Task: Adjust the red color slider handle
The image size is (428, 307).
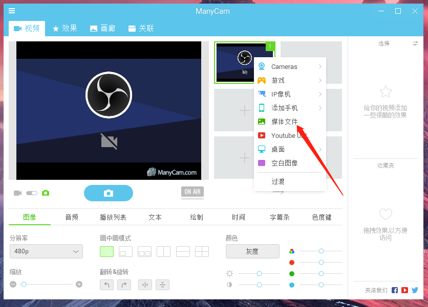Action: 322,263
